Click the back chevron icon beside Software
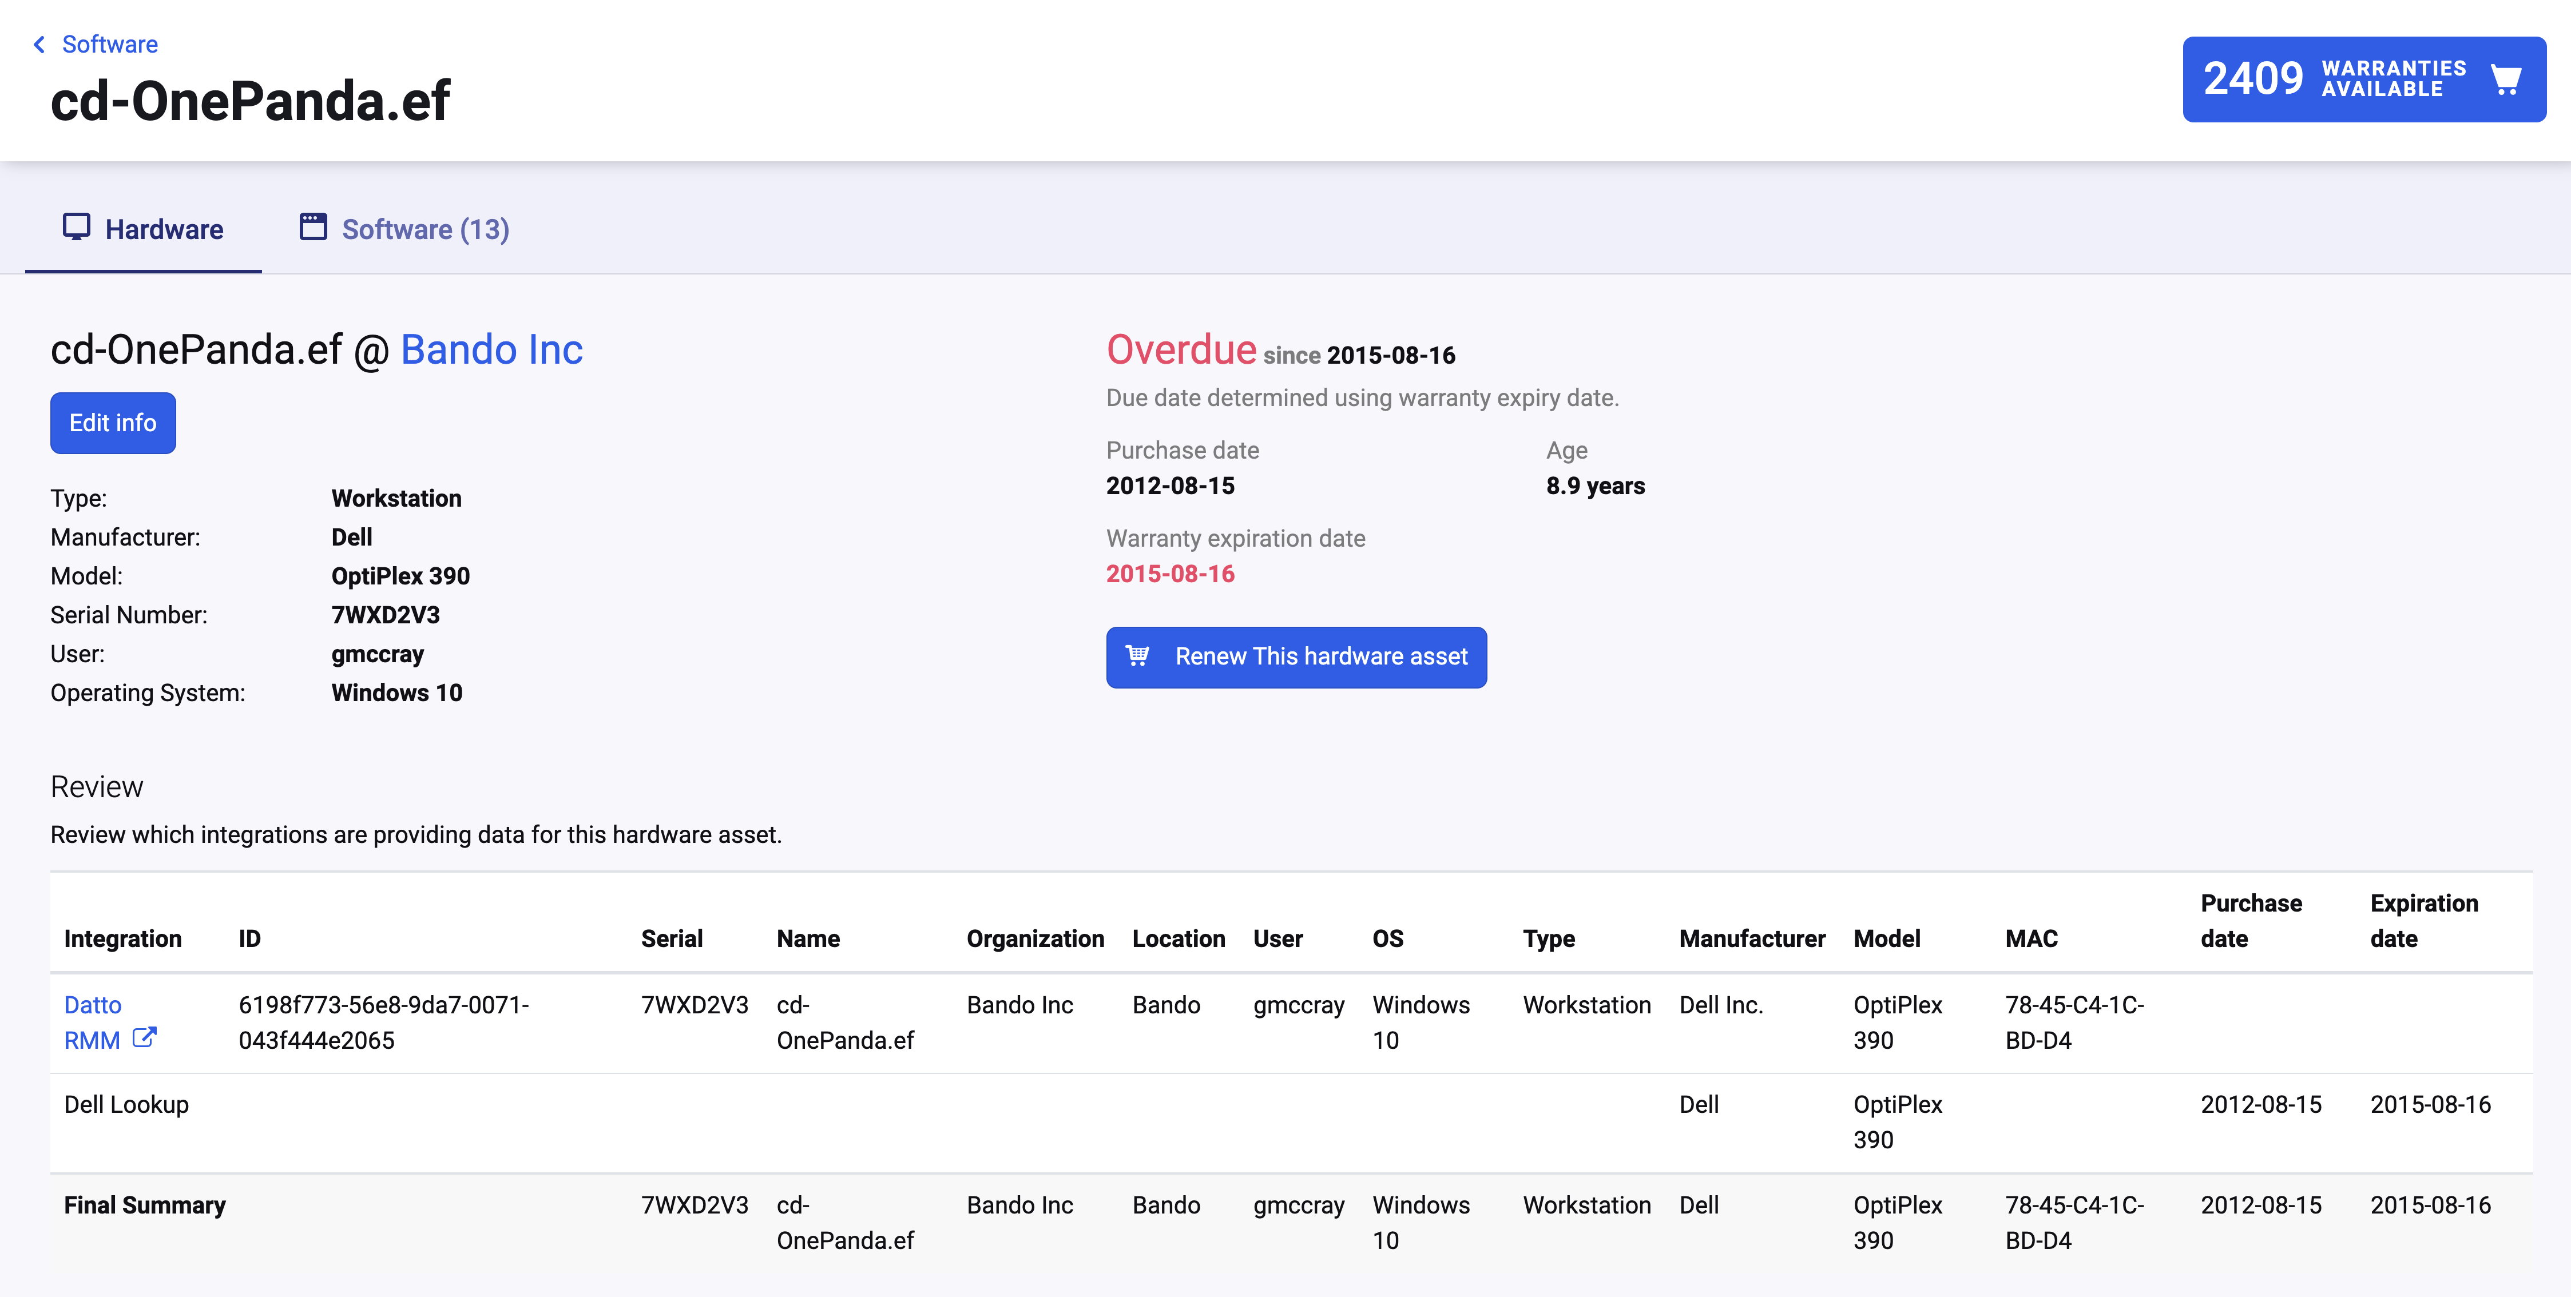The height and width of the screenshot is (1297, 2571). click(39, 44)
